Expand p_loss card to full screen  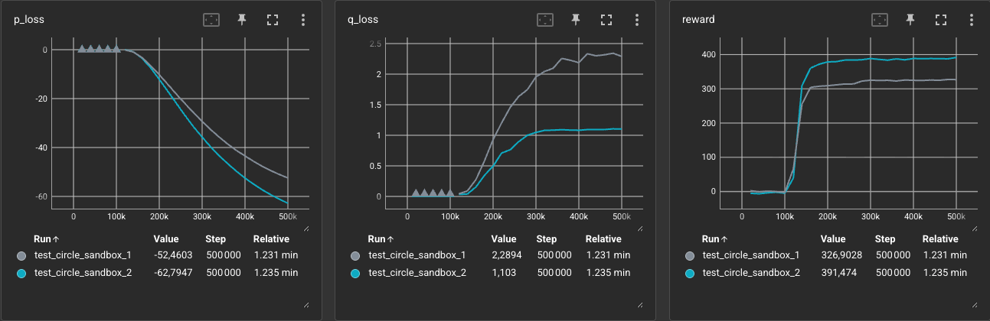(x=273, y=20)
